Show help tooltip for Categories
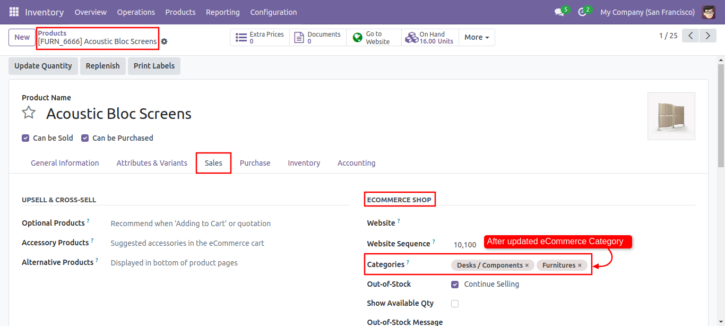725x326 pixels. (x=408, y=262)
